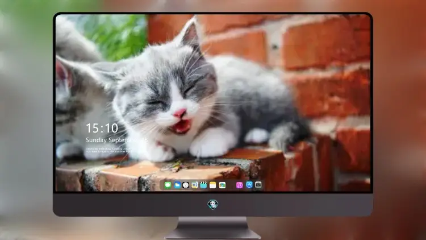
Task: Open the Weather app in dock
Action: tap(177, 185)
